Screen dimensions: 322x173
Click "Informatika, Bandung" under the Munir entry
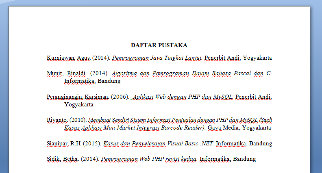(x=92, y=81)
